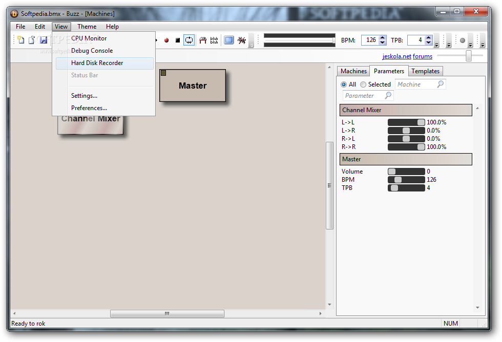
Task: Click the Parameter search input field
Action: tap(368, 96)
